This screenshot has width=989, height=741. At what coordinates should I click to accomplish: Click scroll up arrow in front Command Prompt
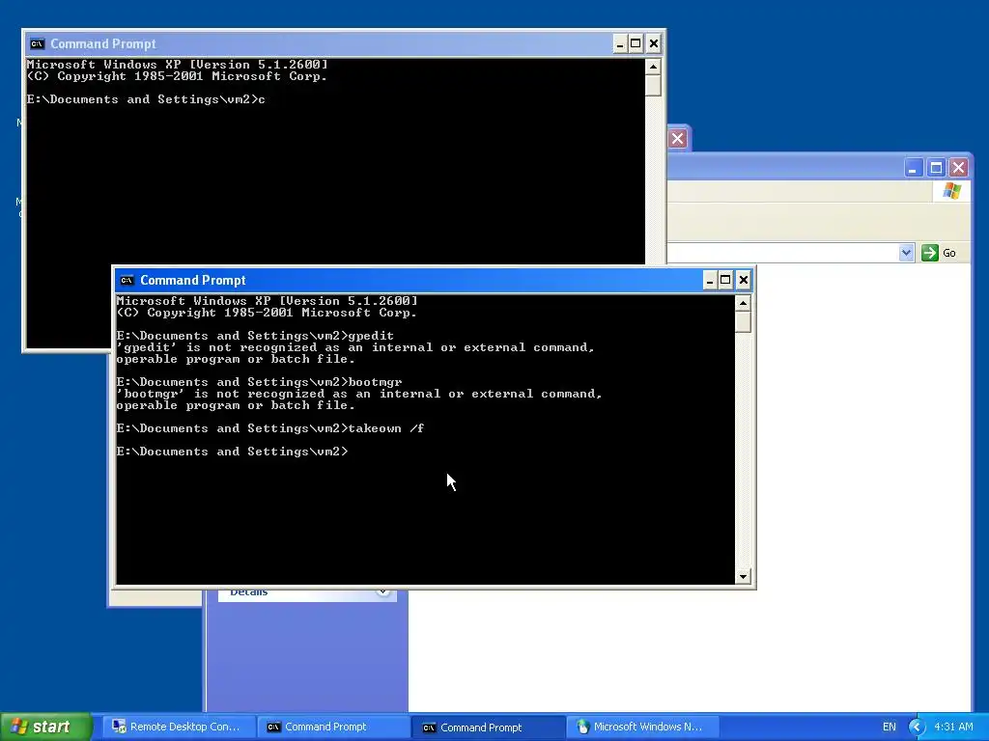click(743, 304)
